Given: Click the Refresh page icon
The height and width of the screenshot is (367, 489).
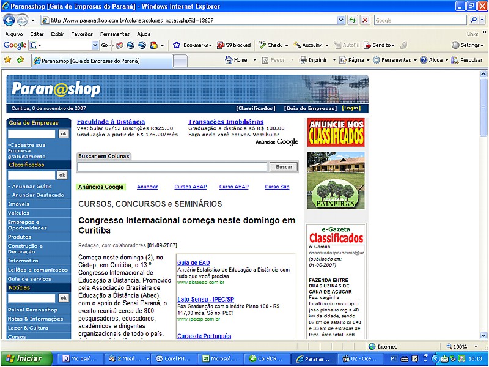Looking at the screenshot, I should pyautogui.click(x=353, y=20).
